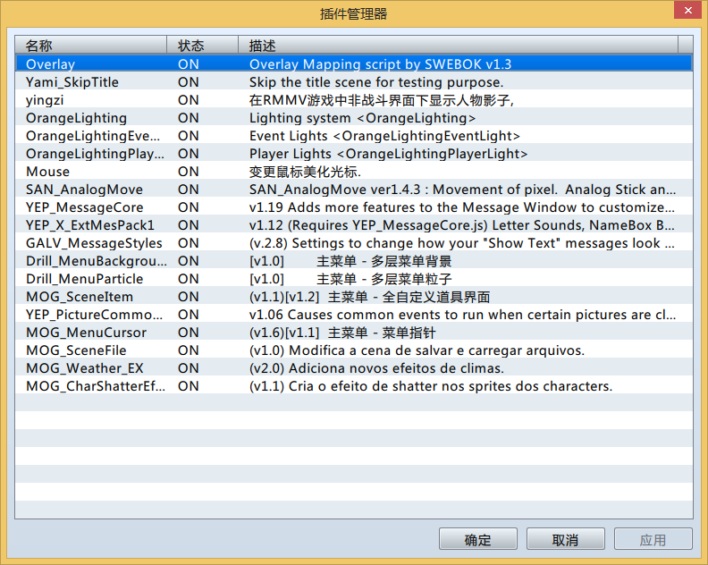Click "Overlay Mapping script by SWEBOK" description
This screenshot has width=708, height=565.
coord(380,64)
